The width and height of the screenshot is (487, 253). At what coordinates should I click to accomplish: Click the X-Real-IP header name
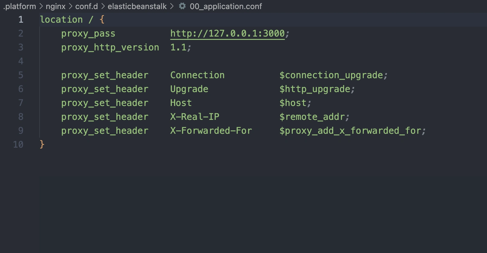click(195, 117)
